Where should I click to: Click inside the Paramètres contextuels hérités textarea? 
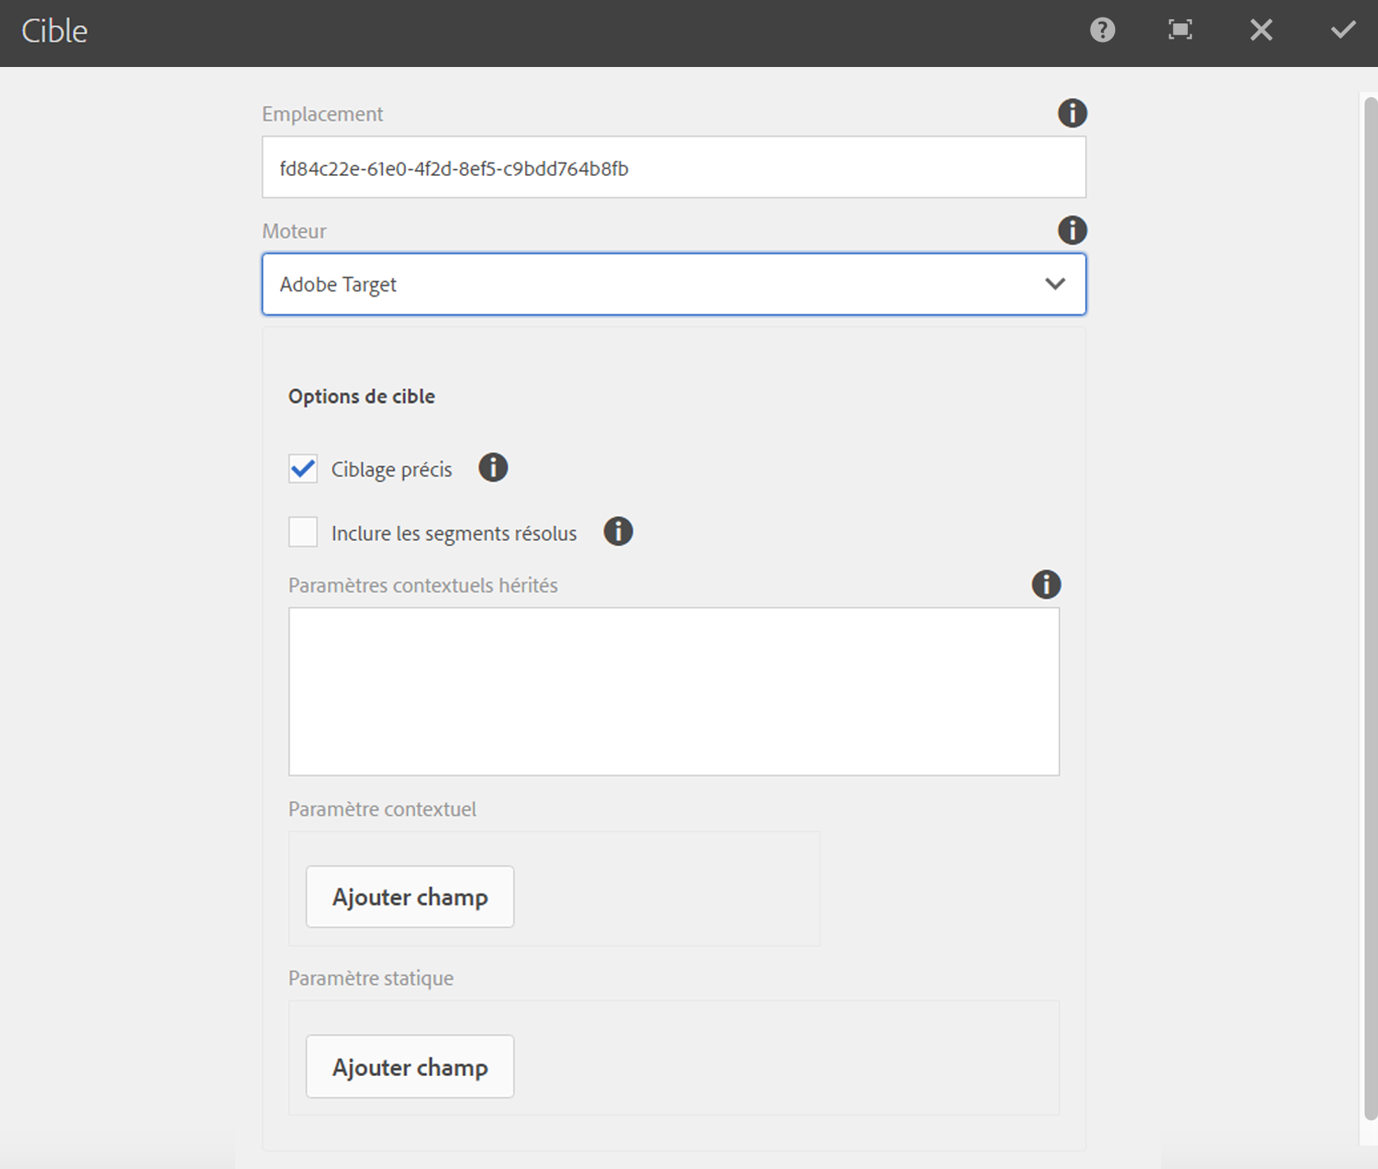674,692
